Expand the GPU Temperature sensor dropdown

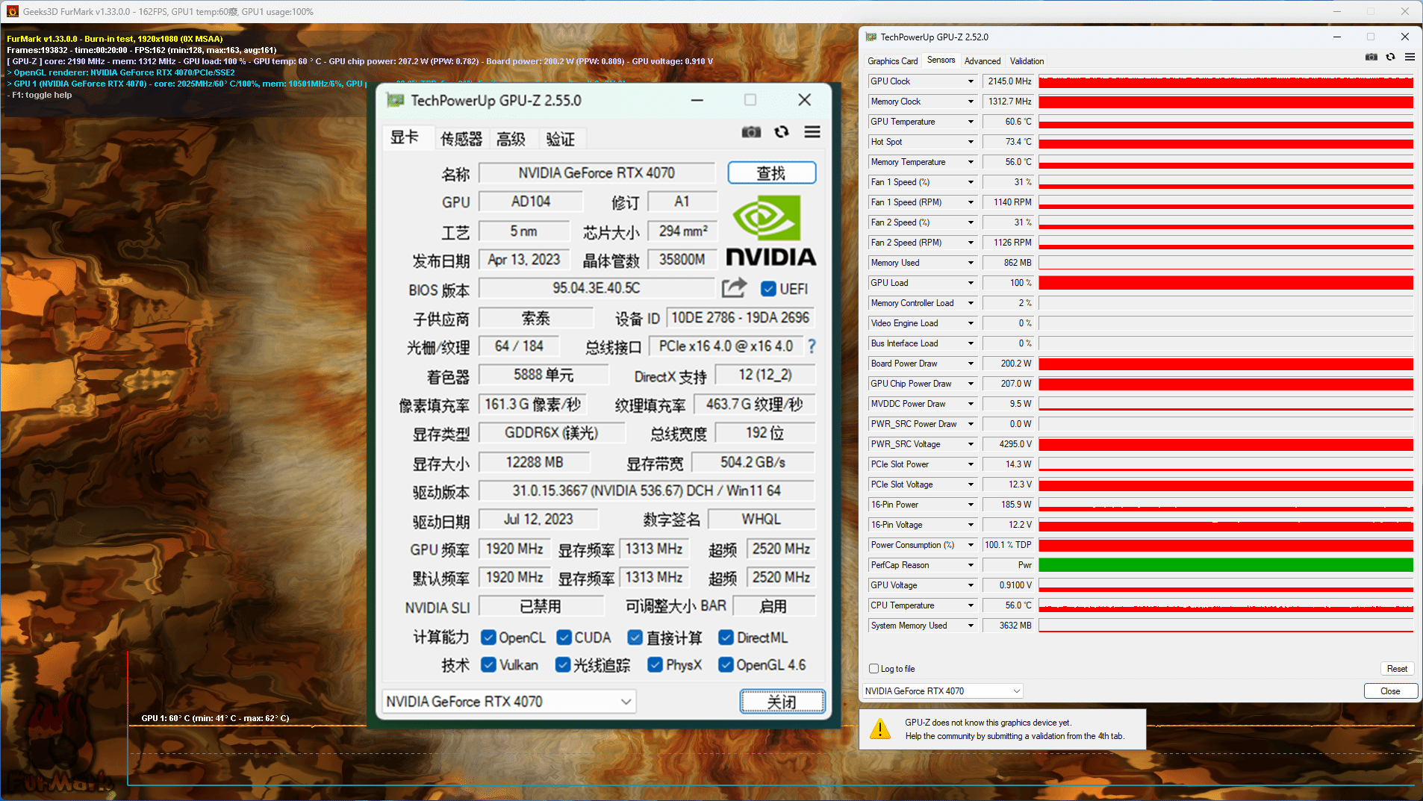[971, 122]
